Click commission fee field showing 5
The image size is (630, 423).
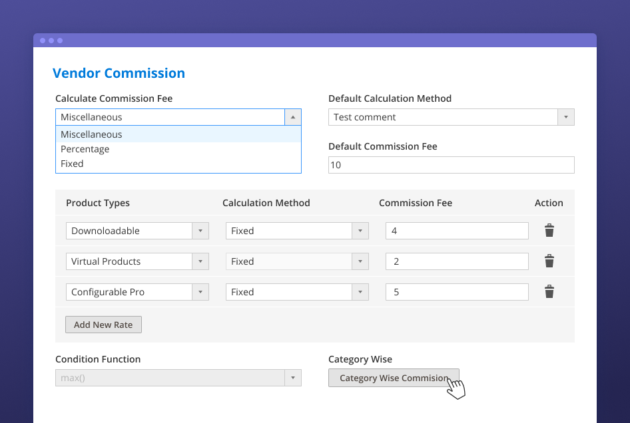point(457,292)
